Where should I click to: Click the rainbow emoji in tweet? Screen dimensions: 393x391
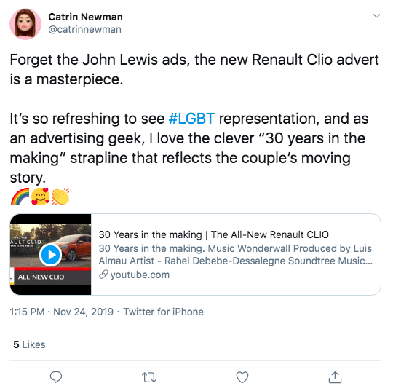tap(20, 197)
